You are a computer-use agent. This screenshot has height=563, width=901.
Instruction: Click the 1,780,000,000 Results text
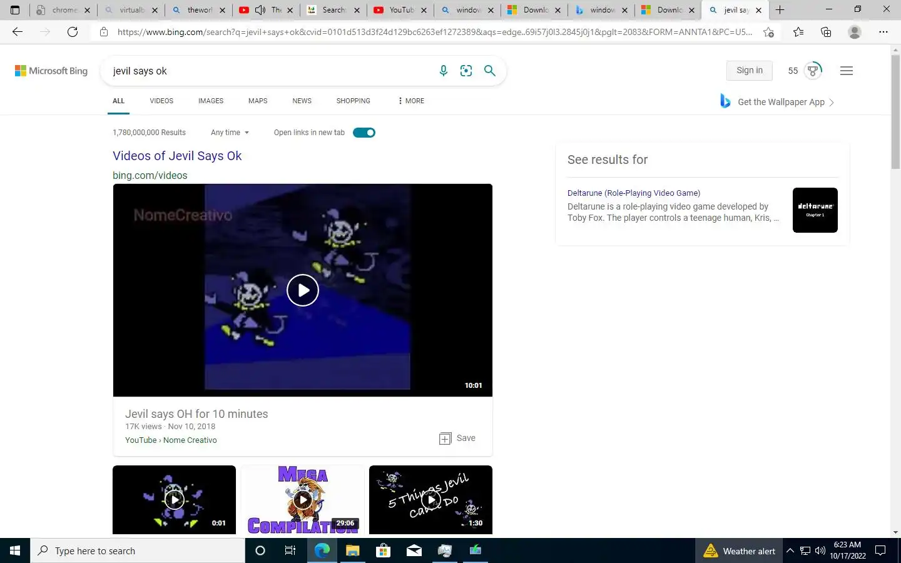(149, 133)
